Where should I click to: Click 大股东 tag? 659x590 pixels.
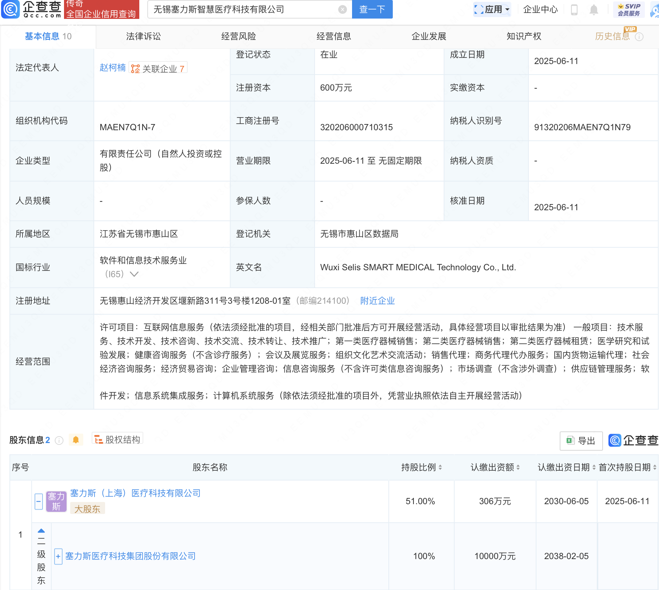[87, 509]
